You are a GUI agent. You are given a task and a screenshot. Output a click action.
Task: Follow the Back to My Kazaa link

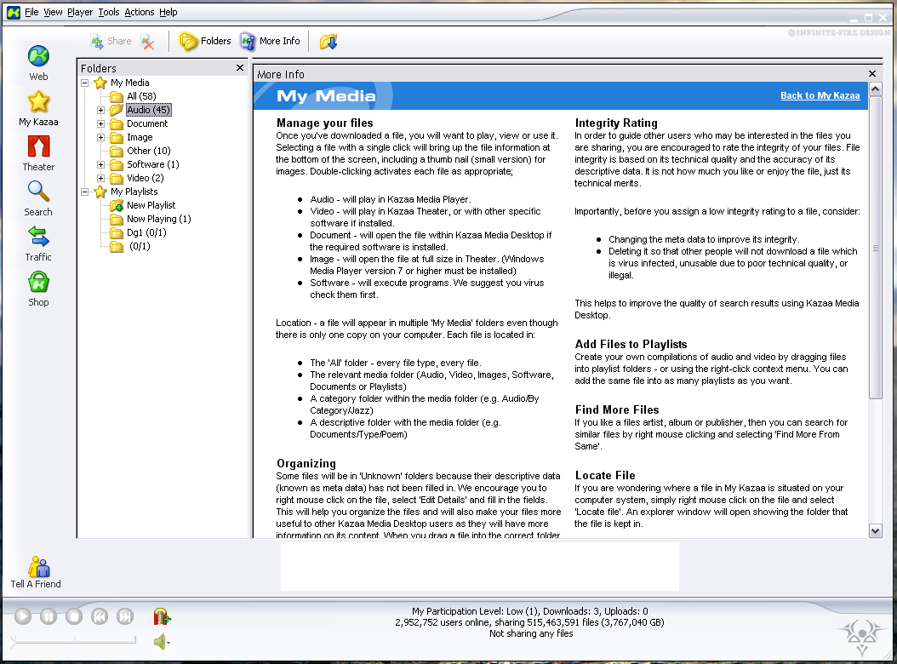(820, 95)
